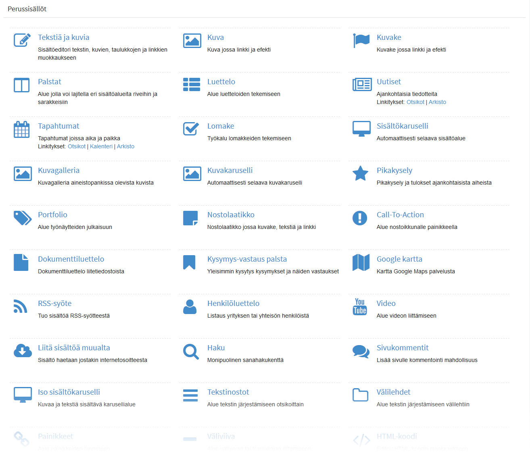Open the Arkisto link under Tapahtumat
Viewport: 530px width, 466px height.
[x=125, y=146]
